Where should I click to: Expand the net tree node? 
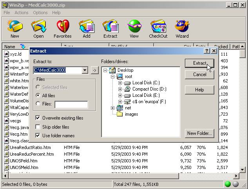113,108
